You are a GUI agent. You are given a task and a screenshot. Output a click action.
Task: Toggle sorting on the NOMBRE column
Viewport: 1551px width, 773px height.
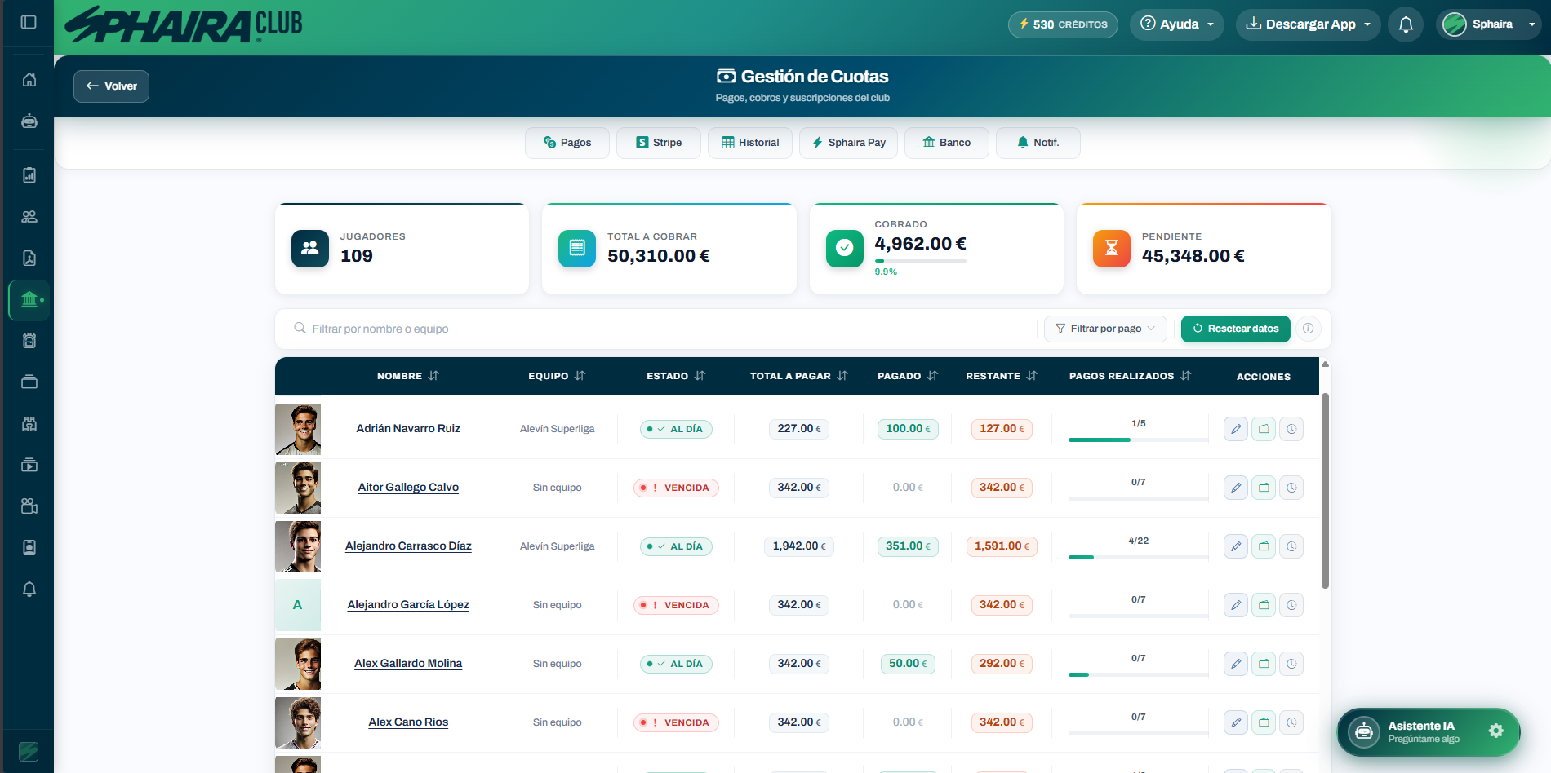(x=433, y=376)
